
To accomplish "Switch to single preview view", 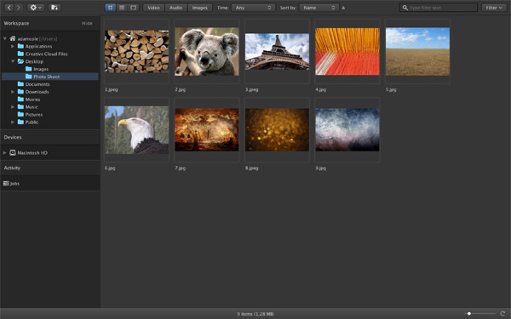I will (134, 8).
